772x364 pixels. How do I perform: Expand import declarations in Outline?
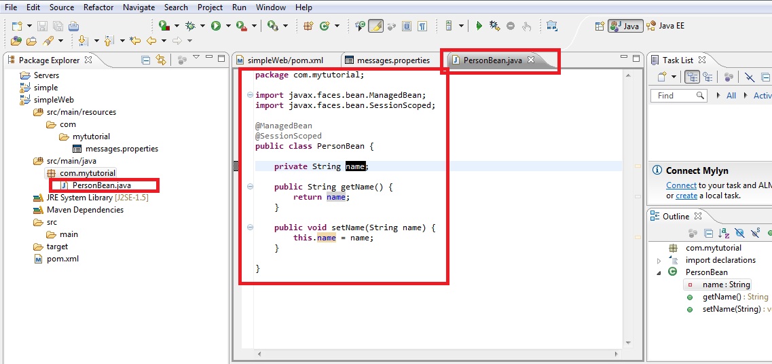(x=659, y=261)
